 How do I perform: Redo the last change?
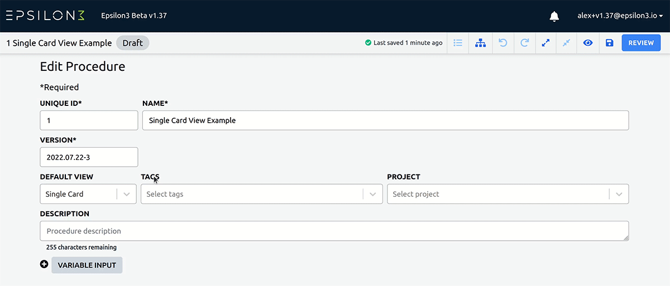524,43
